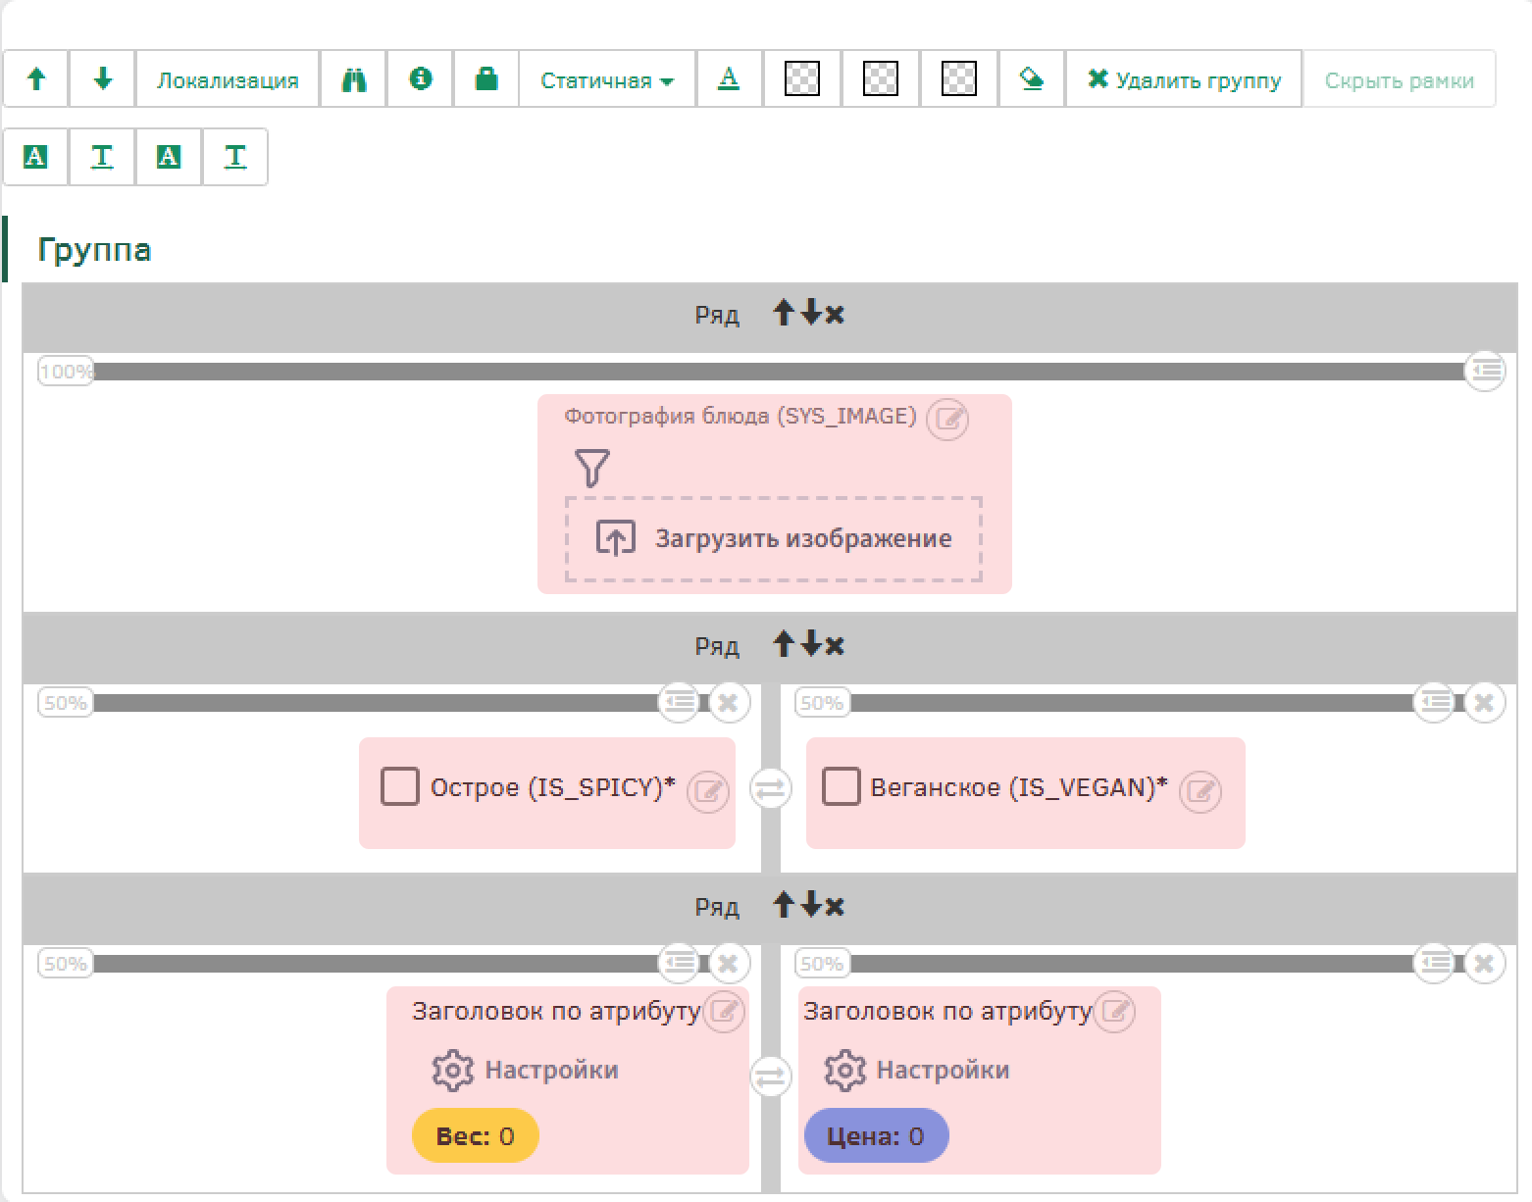Open the first checkered color swatch

pos(802,79)
